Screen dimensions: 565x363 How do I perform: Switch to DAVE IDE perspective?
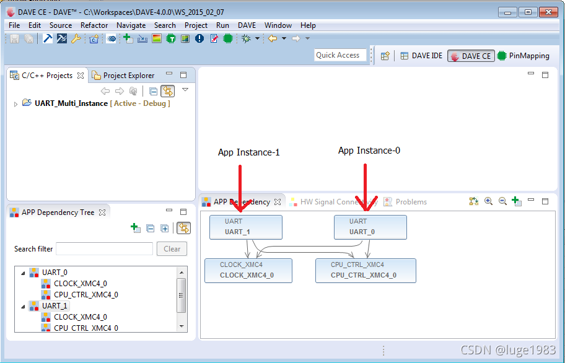421,56
